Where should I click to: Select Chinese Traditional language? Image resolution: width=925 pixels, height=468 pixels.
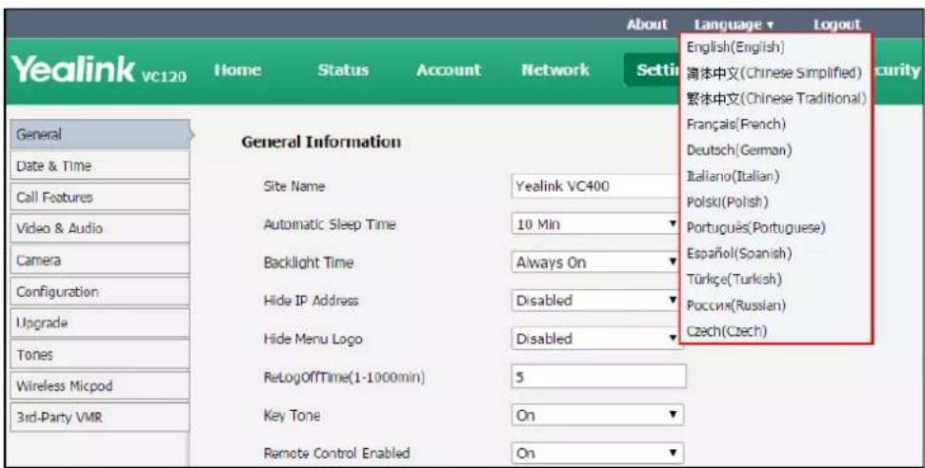776,98
